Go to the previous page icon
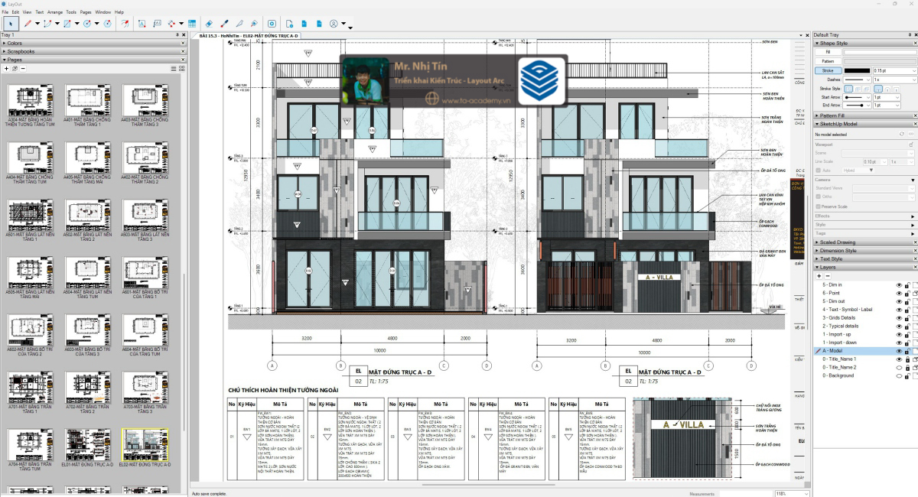The image size is (918, 497). [x=304, y=24]
